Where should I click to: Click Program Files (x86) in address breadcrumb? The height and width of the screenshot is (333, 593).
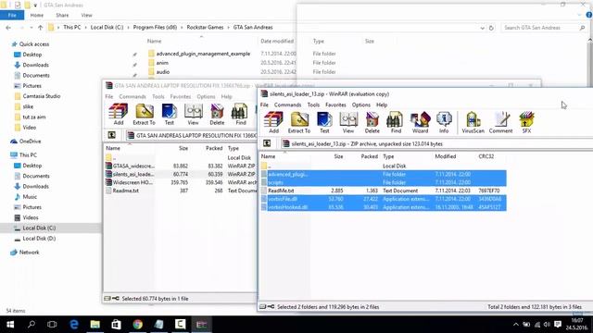coord(155,27)
